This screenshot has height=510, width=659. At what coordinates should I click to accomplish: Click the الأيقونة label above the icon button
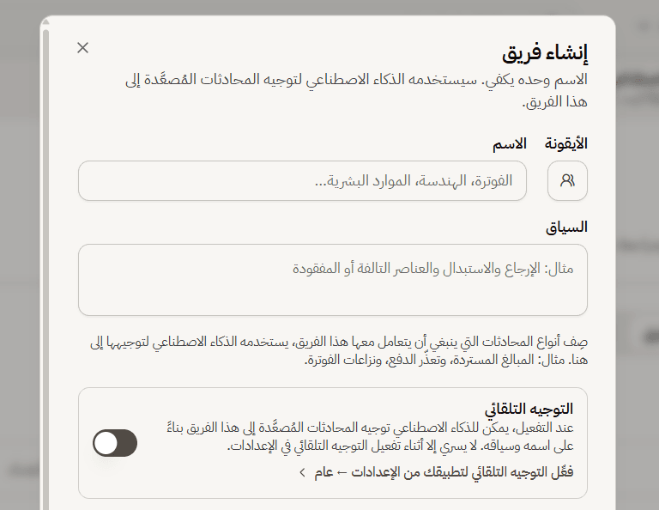click(x=566, y=143)
